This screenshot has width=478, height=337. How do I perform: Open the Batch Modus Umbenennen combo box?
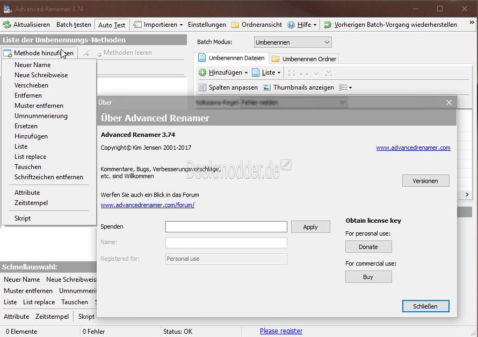(x=293, y=42)
